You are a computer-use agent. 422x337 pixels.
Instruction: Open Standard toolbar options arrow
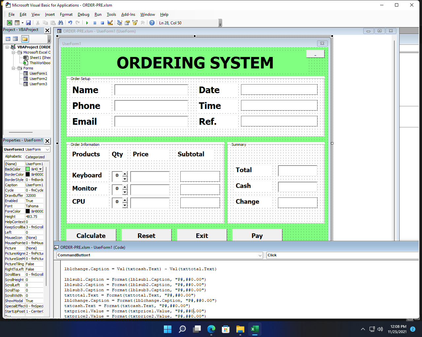(220, 23)
